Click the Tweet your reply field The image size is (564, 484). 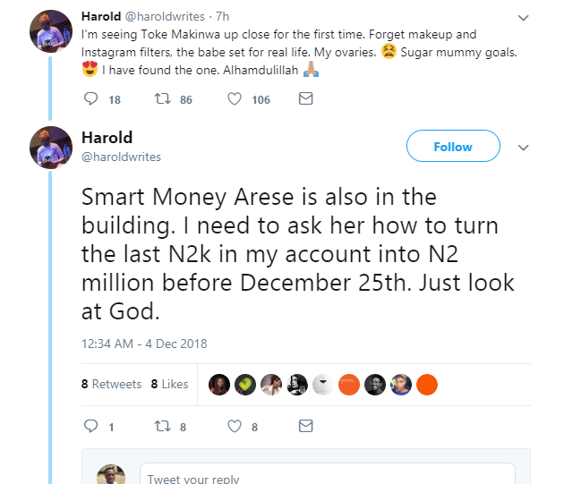[x=327, y=477]
